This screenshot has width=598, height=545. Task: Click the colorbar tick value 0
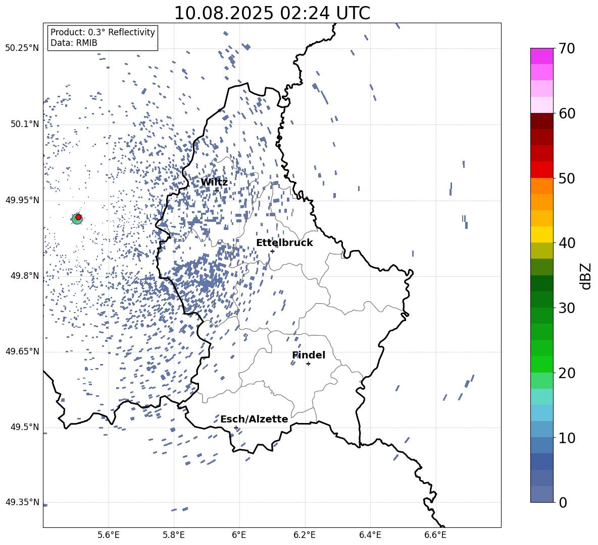coord(563,502)
